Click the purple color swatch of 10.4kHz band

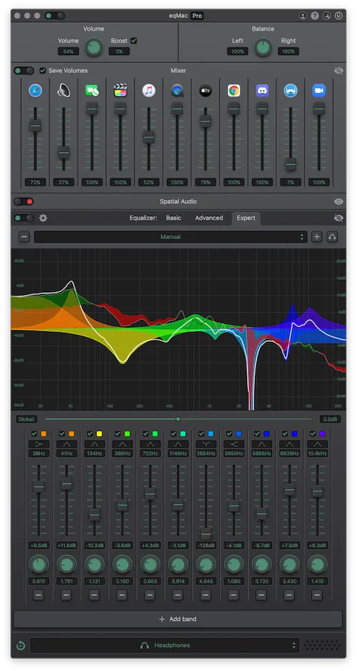coord(322,433)
